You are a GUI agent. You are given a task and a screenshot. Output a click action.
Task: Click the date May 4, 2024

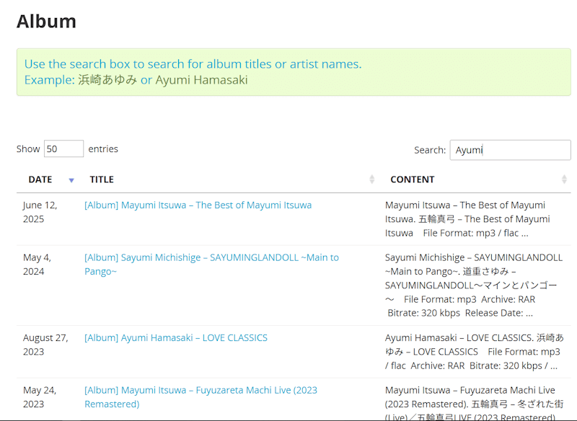[38, 265]
